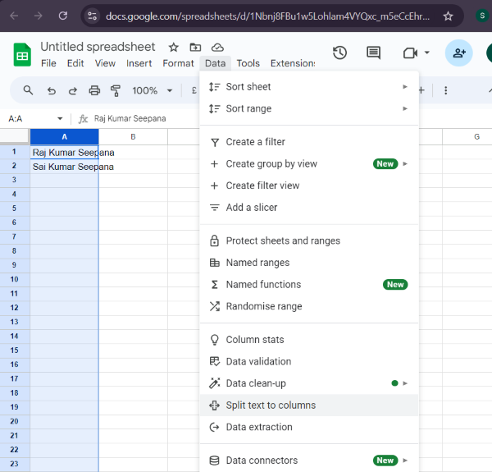Open the name box dropdown arrow
This screenshot has width=492, height=472.
[60, 119]
